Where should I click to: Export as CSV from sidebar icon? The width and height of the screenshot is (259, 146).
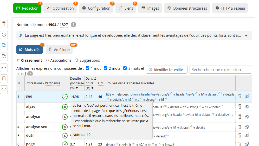4,57
